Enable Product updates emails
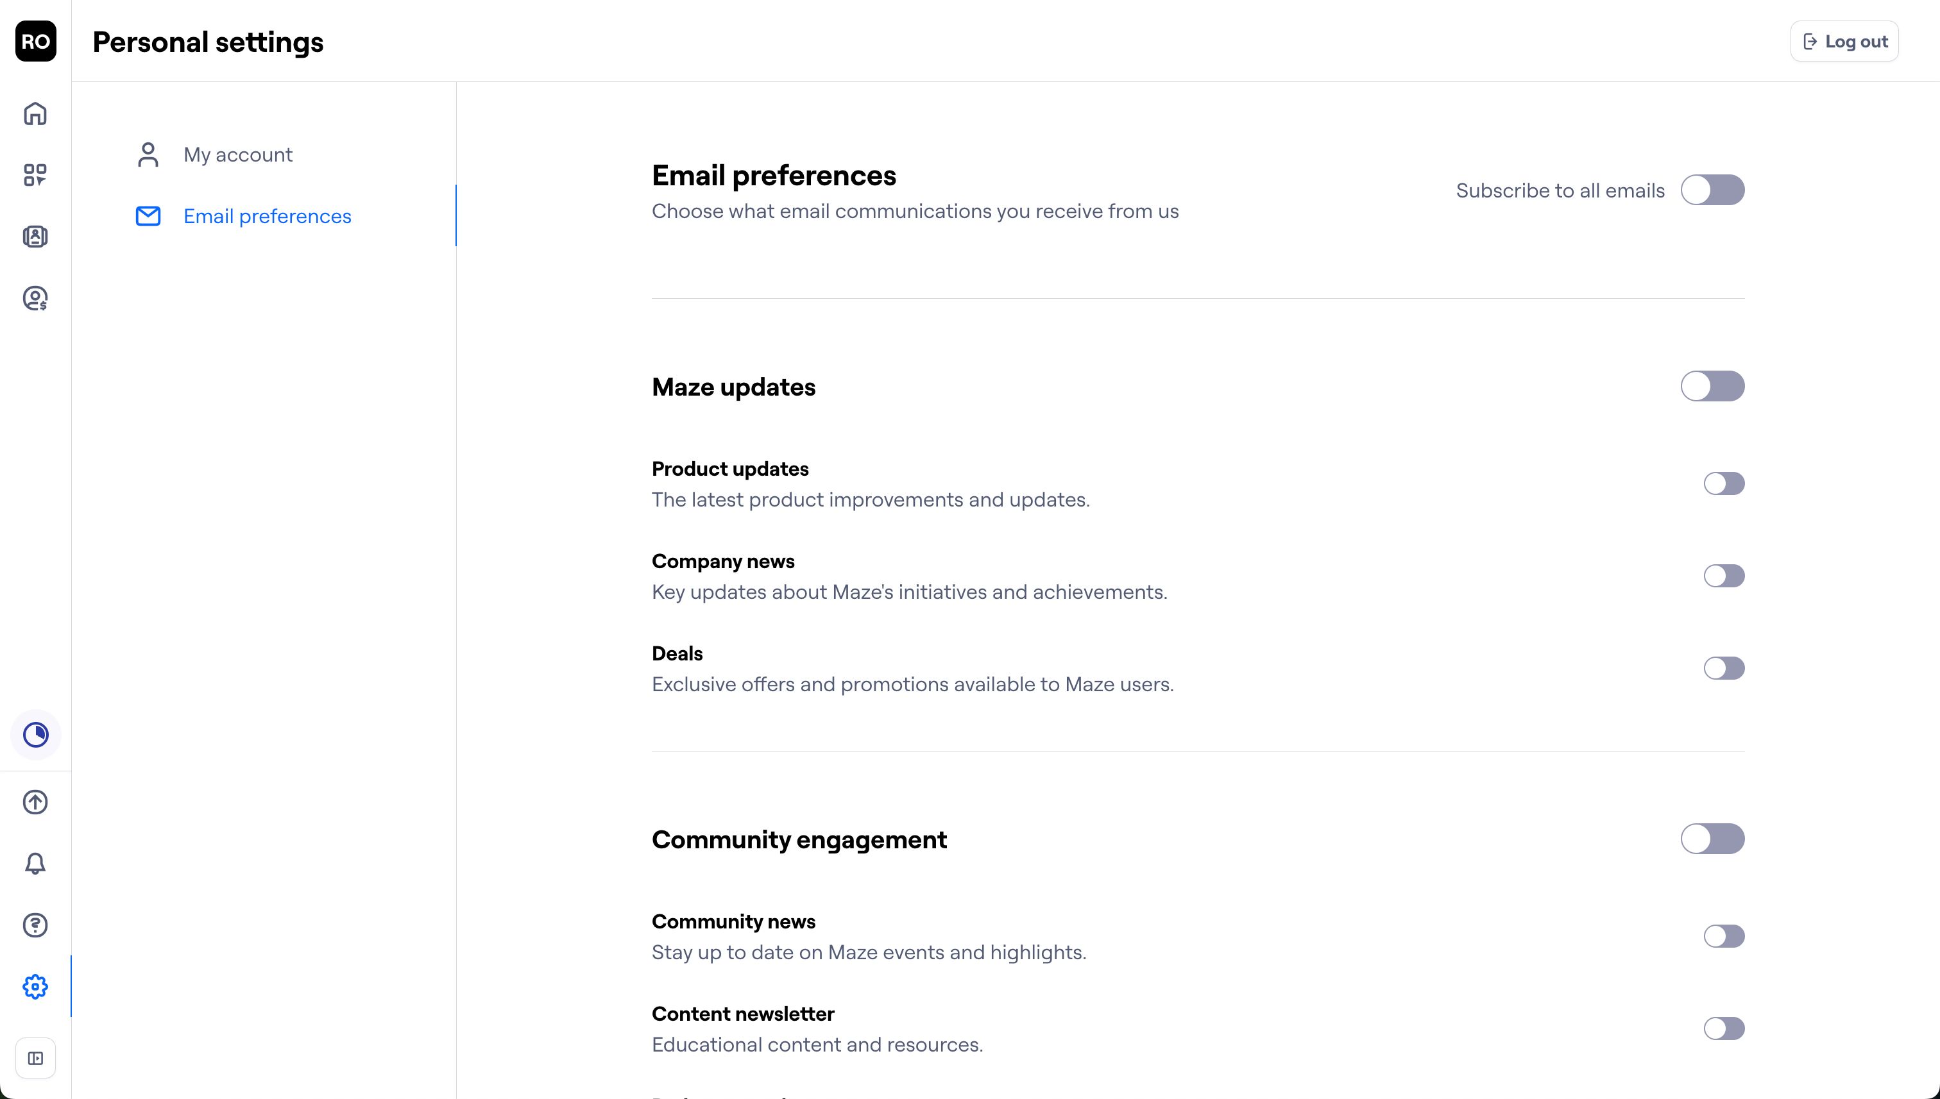Viewport: 1940px width, 1099px height. tap(1724, 484)
